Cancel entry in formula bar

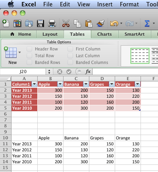(60, 72)
